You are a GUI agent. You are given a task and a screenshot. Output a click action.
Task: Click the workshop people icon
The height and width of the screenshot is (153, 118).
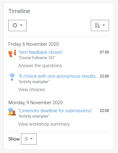click(12, 112)
